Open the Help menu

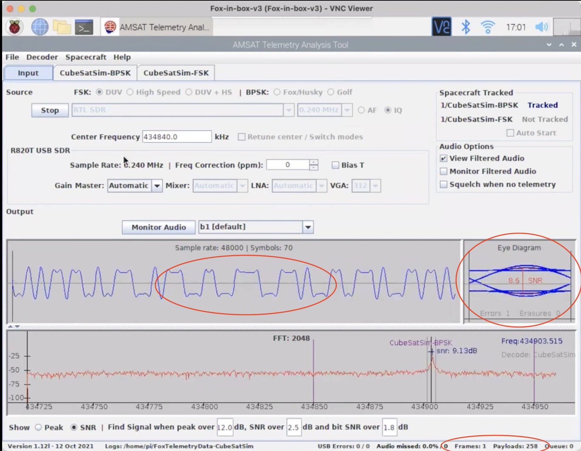point(122,57)
